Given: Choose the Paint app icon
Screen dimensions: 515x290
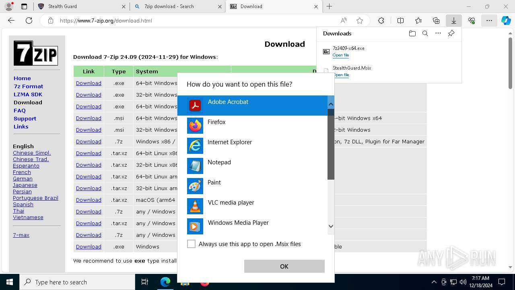Looking at the screenshot, I should 195,186.
